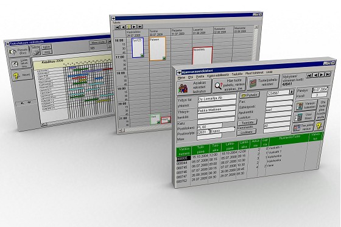Click the Uusi tilaus icon button
341x227 pixels.
click(304, 116)
